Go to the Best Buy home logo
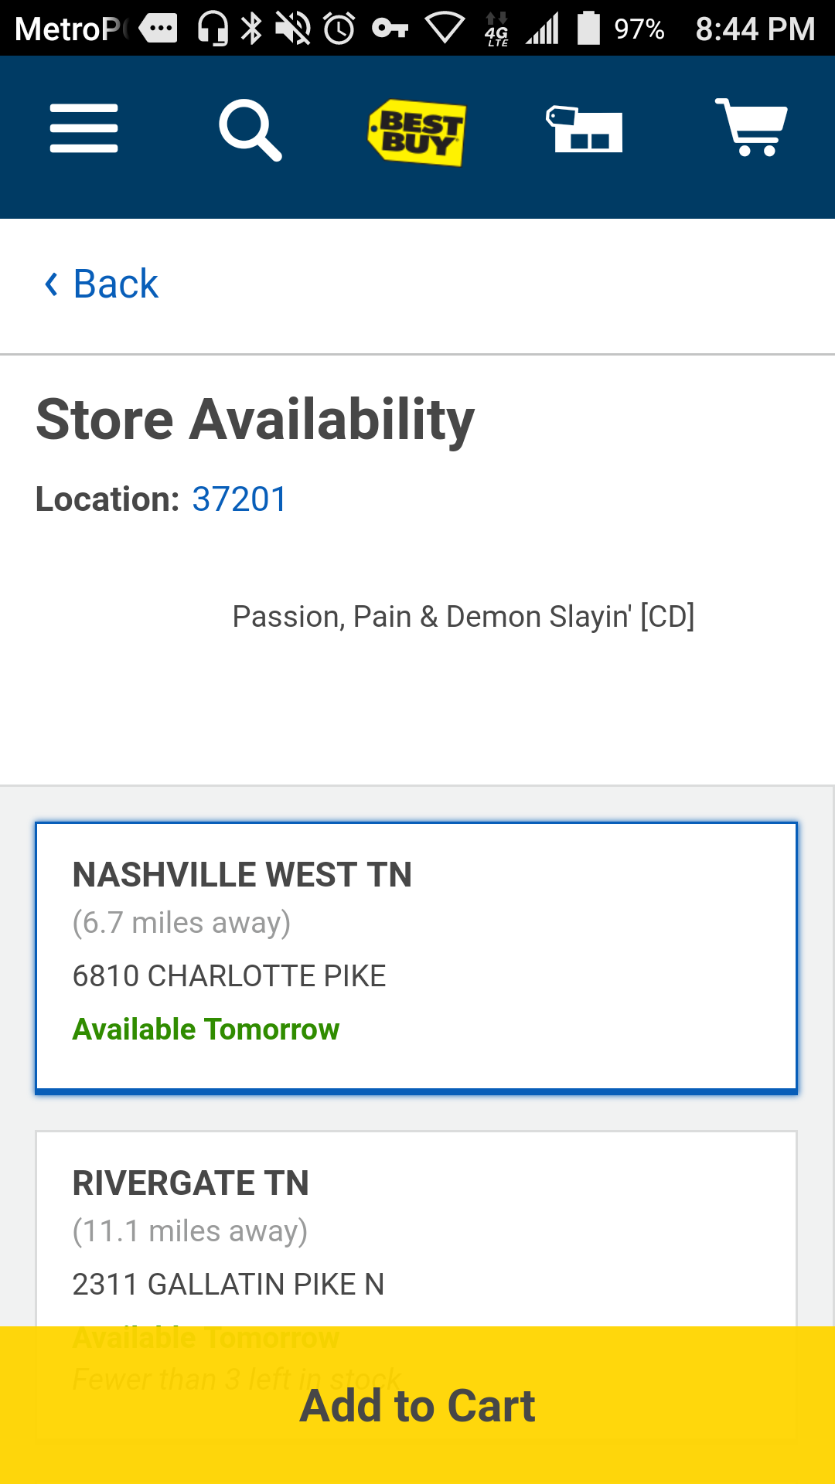Screen dimensions: 835x1484 [x=417, y=132]
